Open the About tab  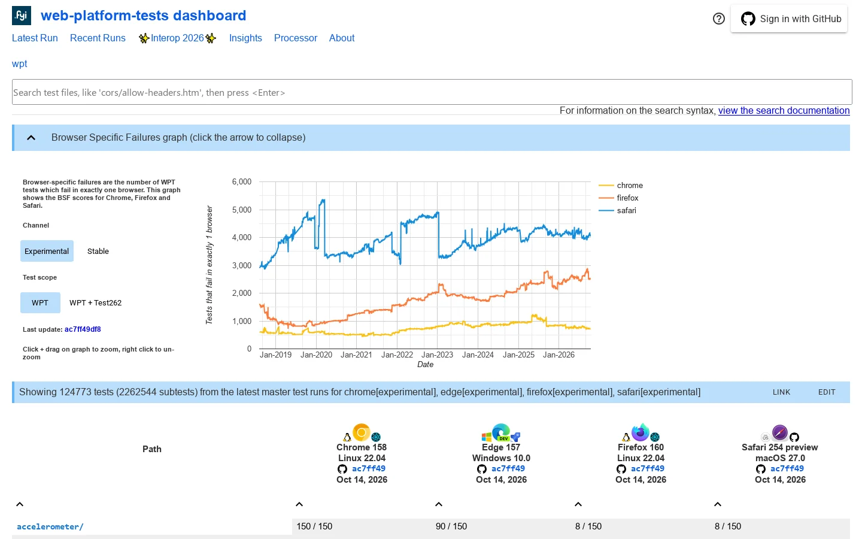(x=342, y=38)
